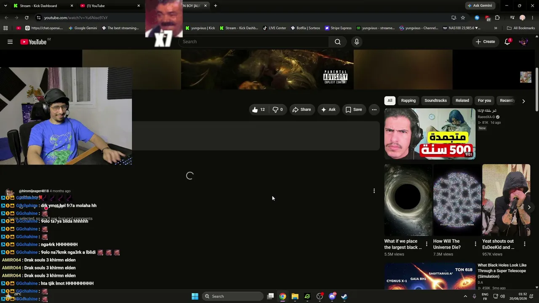The width and height of the screenshot is (539, 303).
Task: Go back in Chrome
Action: click(x=6, y=18)
